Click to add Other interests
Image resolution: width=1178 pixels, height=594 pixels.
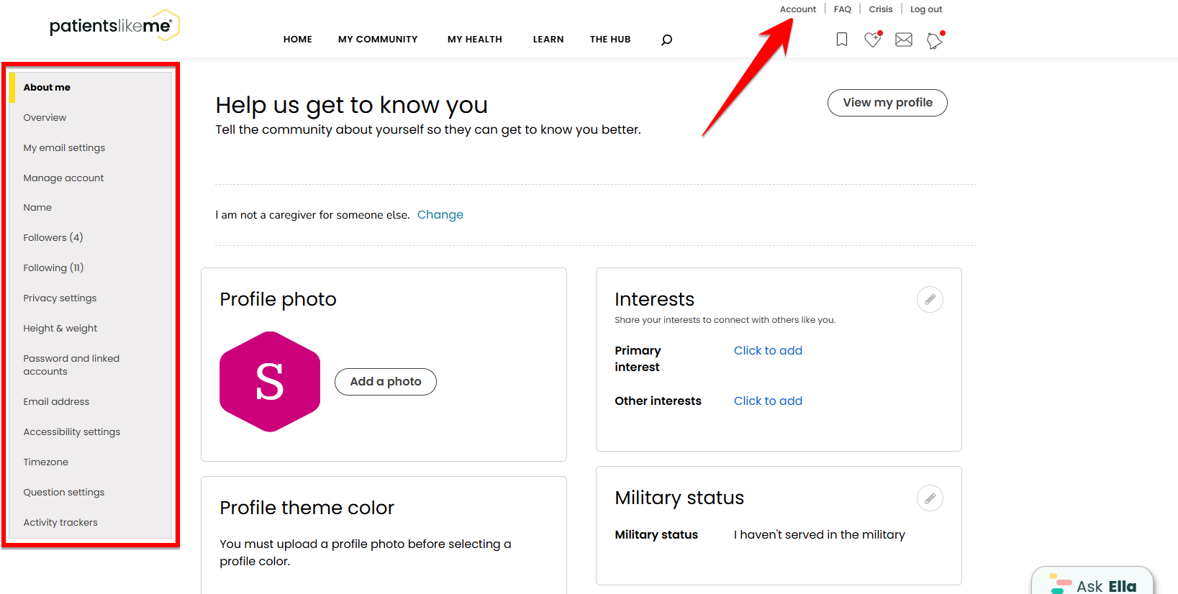point(768,401)
